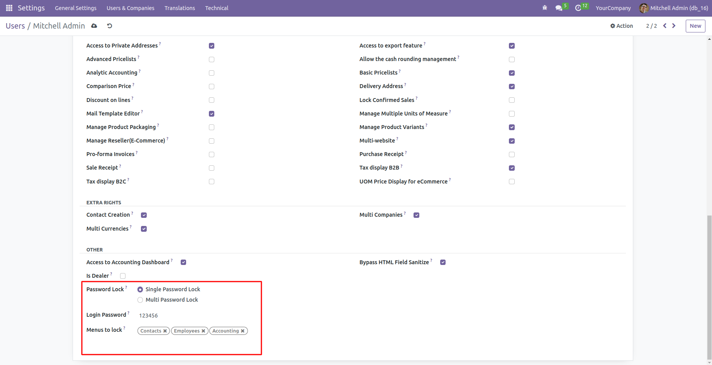Tick the Is Dealer checkbox
This screenshot has height=365, width=712.
(123, 276)
